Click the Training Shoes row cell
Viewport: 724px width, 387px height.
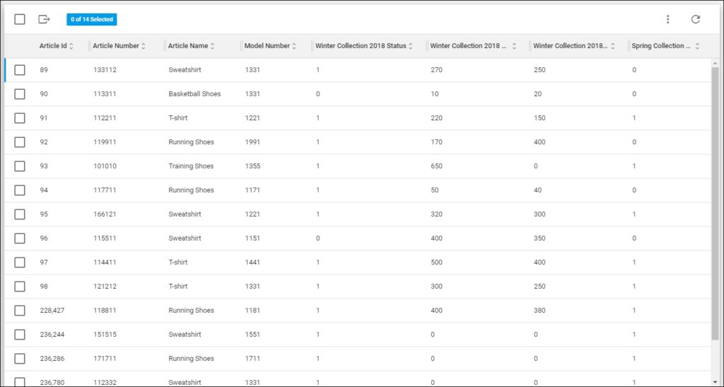pyautogui.click(x=191, y=166)
